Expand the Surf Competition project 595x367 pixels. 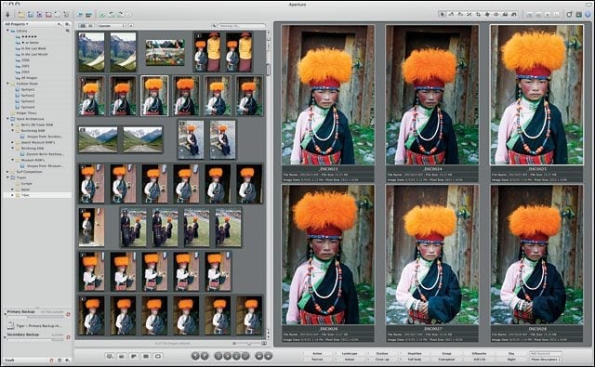[7, 171]
